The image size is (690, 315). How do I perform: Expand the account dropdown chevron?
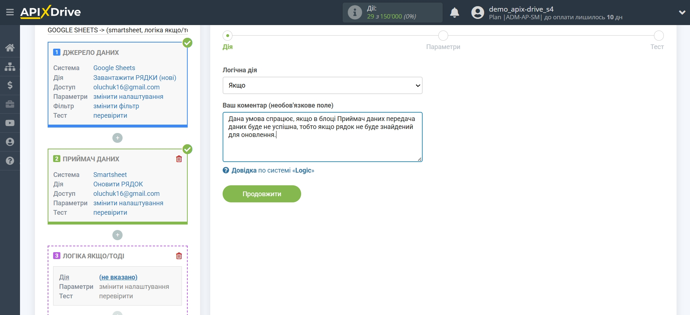682,12
